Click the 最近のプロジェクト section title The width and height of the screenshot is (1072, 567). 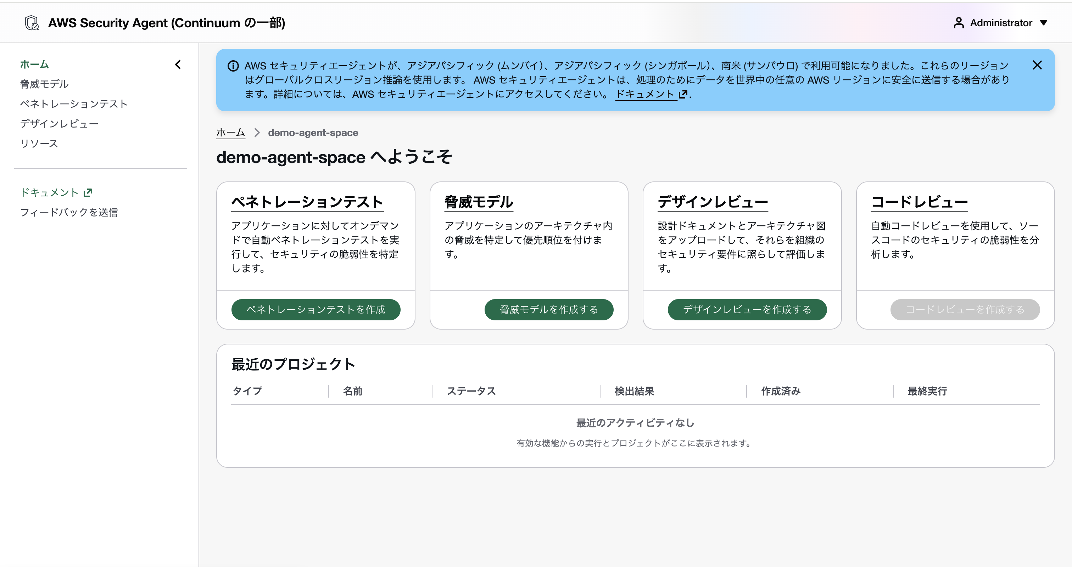pyautogui.click(x=294, y=364)
